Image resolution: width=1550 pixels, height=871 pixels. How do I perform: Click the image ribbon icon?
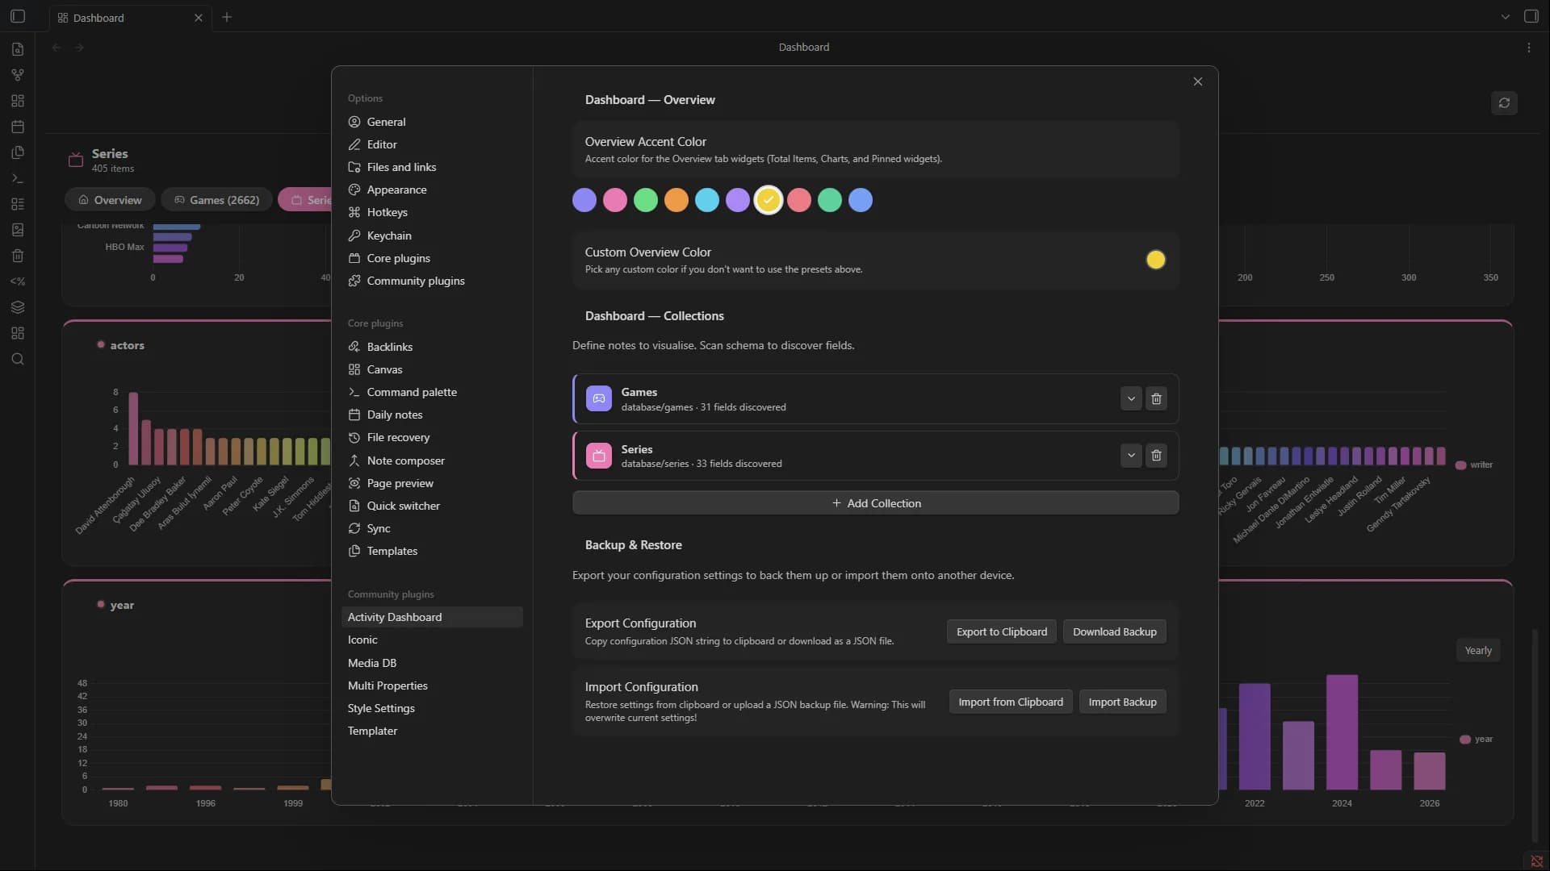point(18,230)
